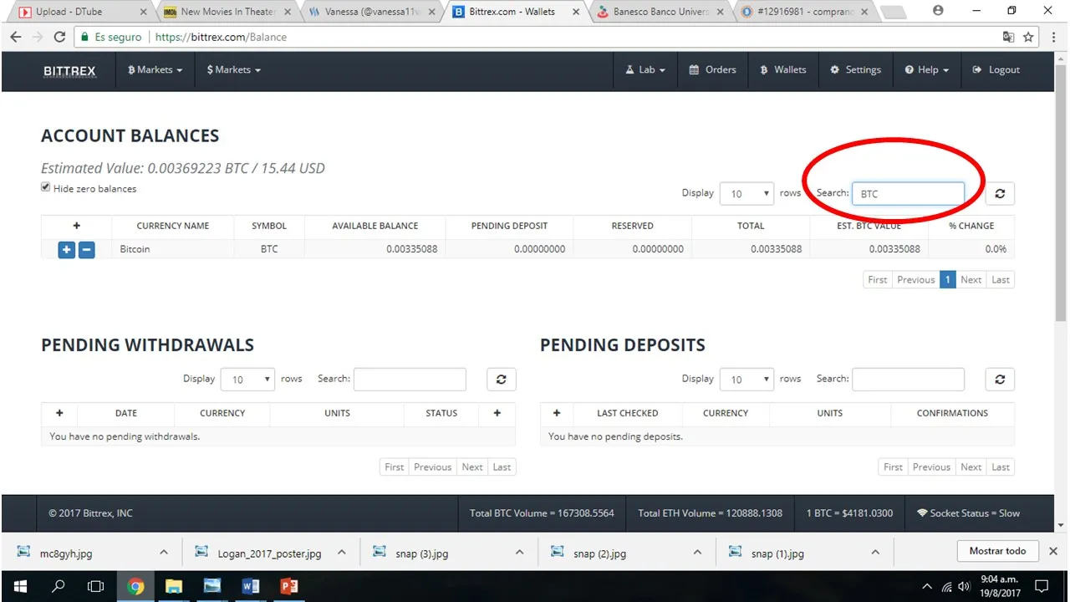Viewport: 1070px width, 602px height.
Task: Sort by % Change column header
Action: click(x=971, y=226)
